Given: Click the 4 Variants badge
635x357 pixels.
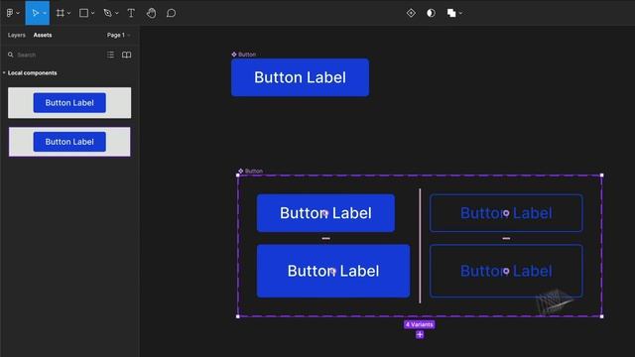Looking at the screenshot, I should click(420, 324).
